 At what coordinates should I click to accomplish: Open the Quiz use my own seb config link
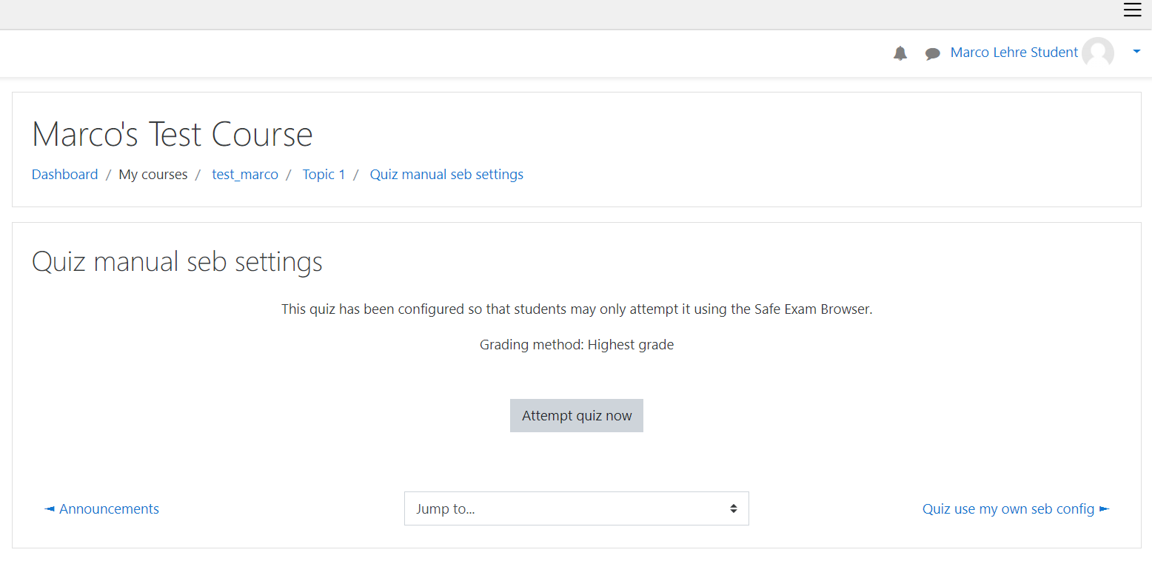point(1008,508)
